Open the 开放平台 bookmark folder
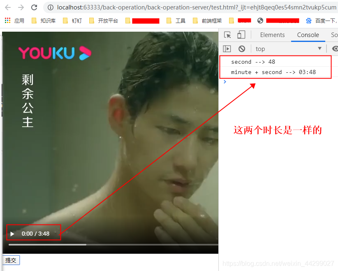This screenshot has height=271, width=338. [104, 21]
